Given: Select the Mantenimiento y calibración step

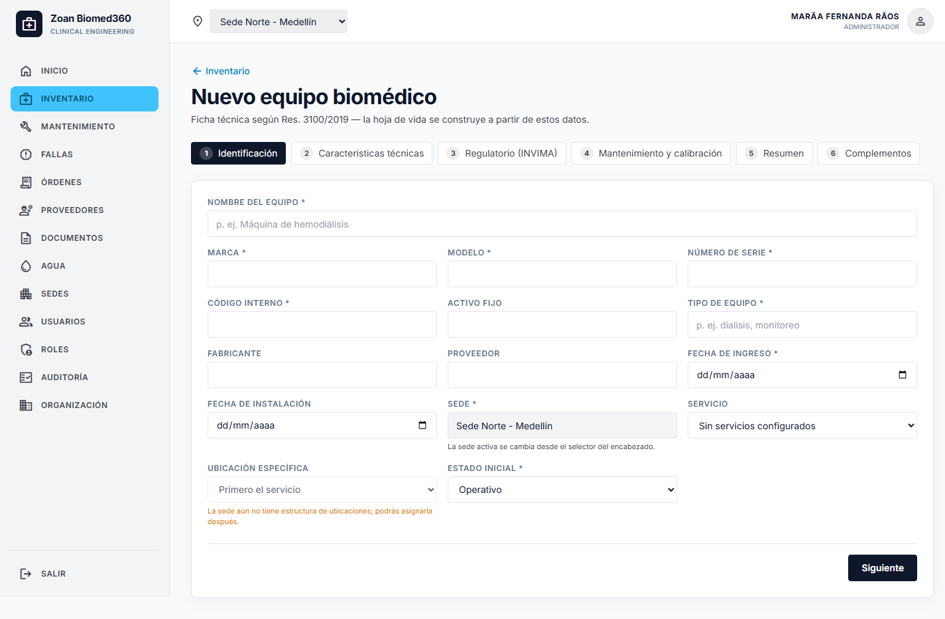Looking at the screenshot, I should point(651,153).
